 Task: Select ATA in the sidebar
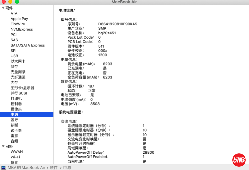(14, 13)
